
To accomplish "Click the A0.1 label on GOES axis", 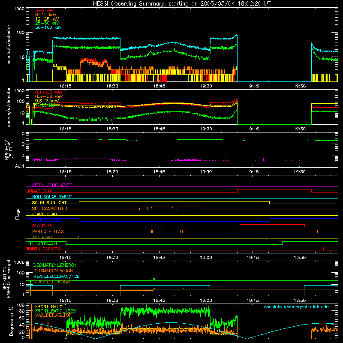I will [20, 166].
